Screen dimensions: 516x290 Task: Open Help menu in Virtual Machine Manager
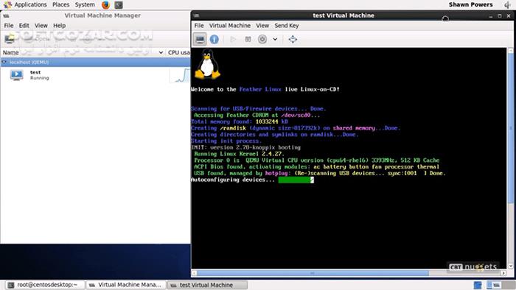coord(59,26)
